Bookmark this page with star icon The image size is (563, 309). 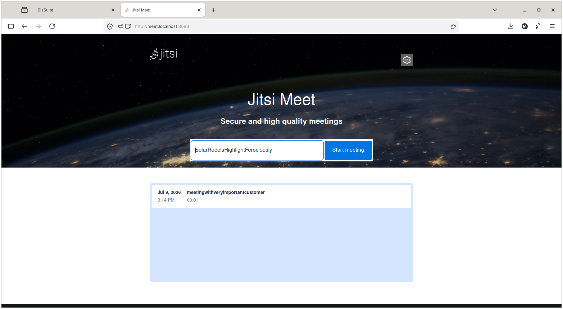pyautogui.click(x=453, y=26)
